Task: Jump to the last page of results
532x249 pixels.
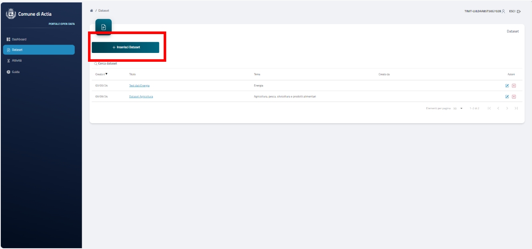Action: 516,108
